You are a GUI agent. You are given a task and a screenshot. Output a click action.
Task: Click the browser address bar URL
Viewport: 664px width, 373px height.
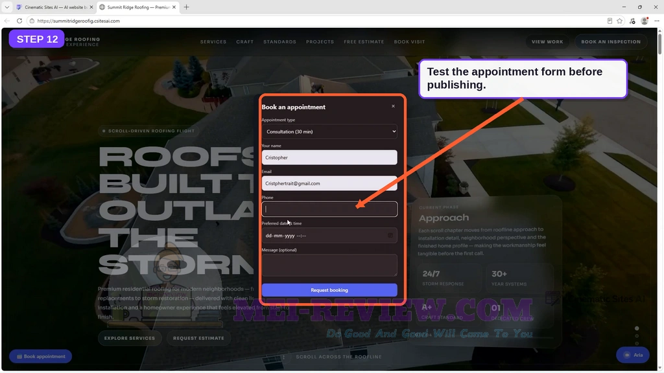(78, 21)
